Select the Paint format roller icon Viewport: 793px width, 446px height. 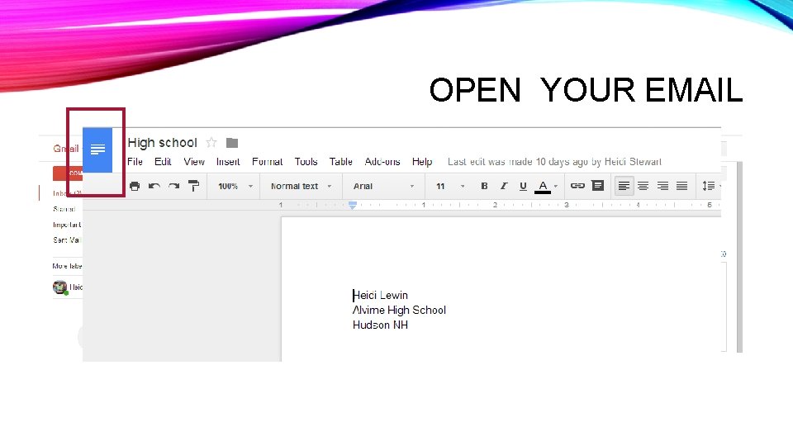(193, 186)
